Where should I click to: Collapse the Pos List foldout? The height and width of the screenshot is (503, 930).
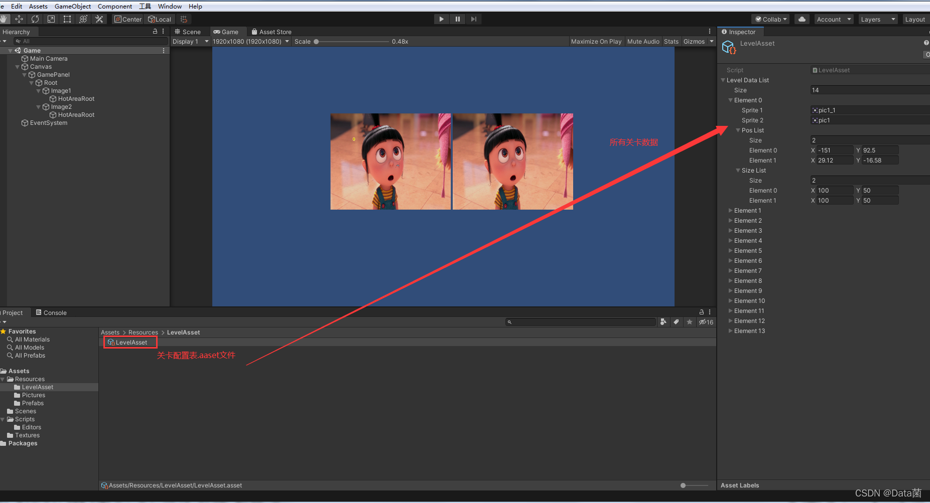(738, 130)
